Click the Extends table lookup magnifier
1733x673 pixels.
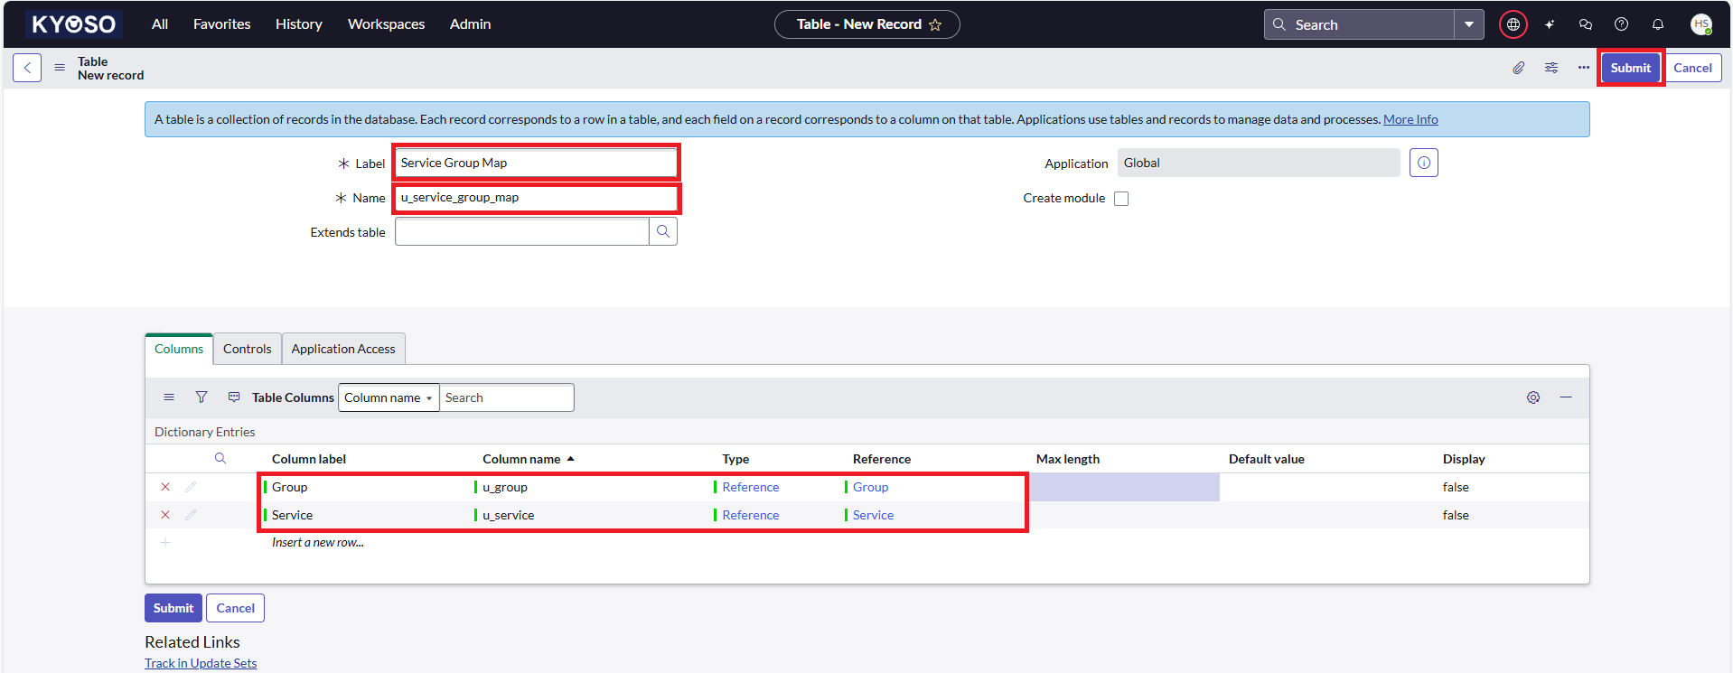663,232
